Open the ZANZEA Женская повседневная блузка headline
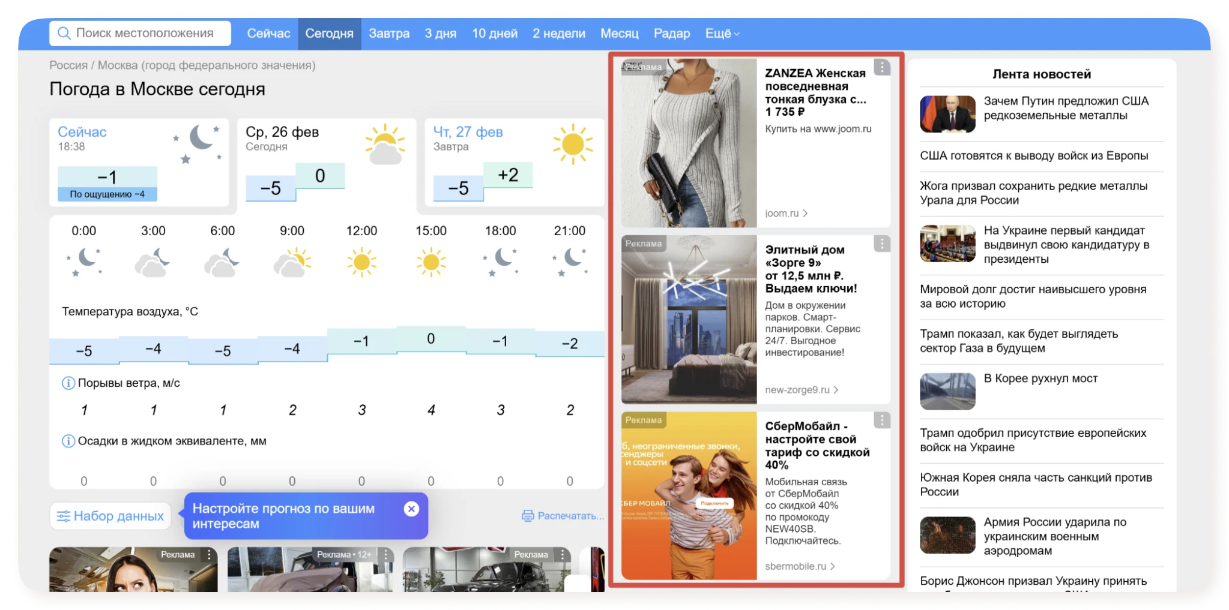 point(815,92)
